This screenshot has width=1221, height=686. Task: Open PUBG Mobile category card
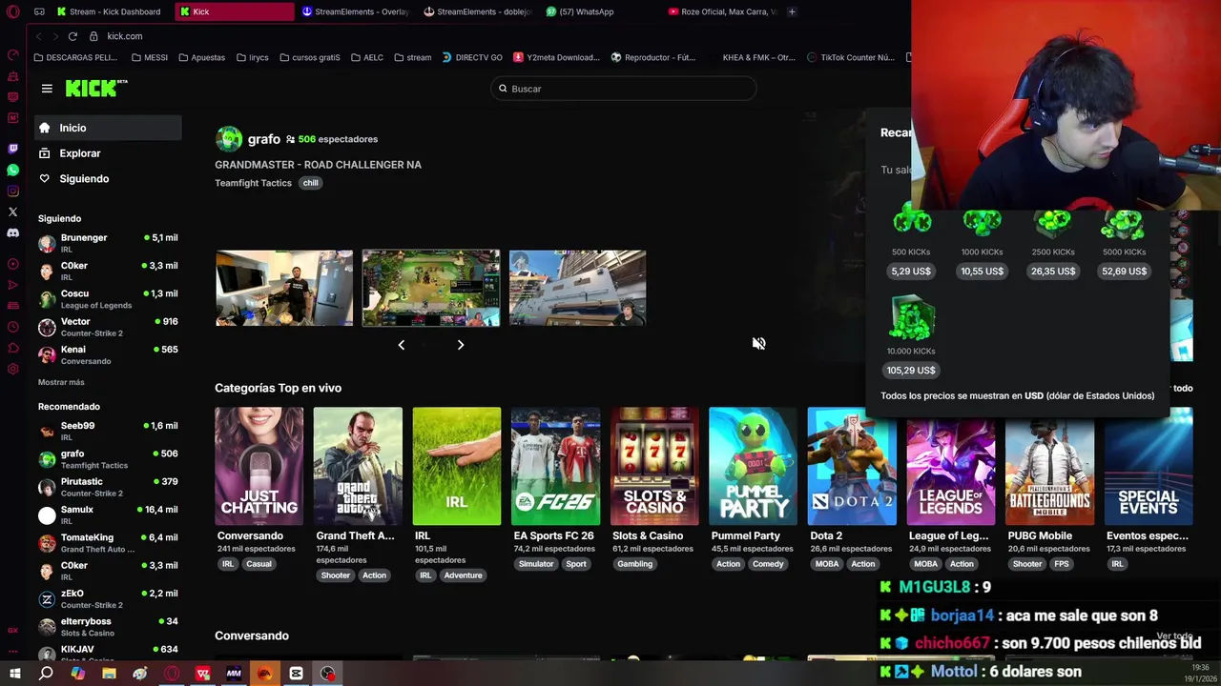[x=1049, y=467]
